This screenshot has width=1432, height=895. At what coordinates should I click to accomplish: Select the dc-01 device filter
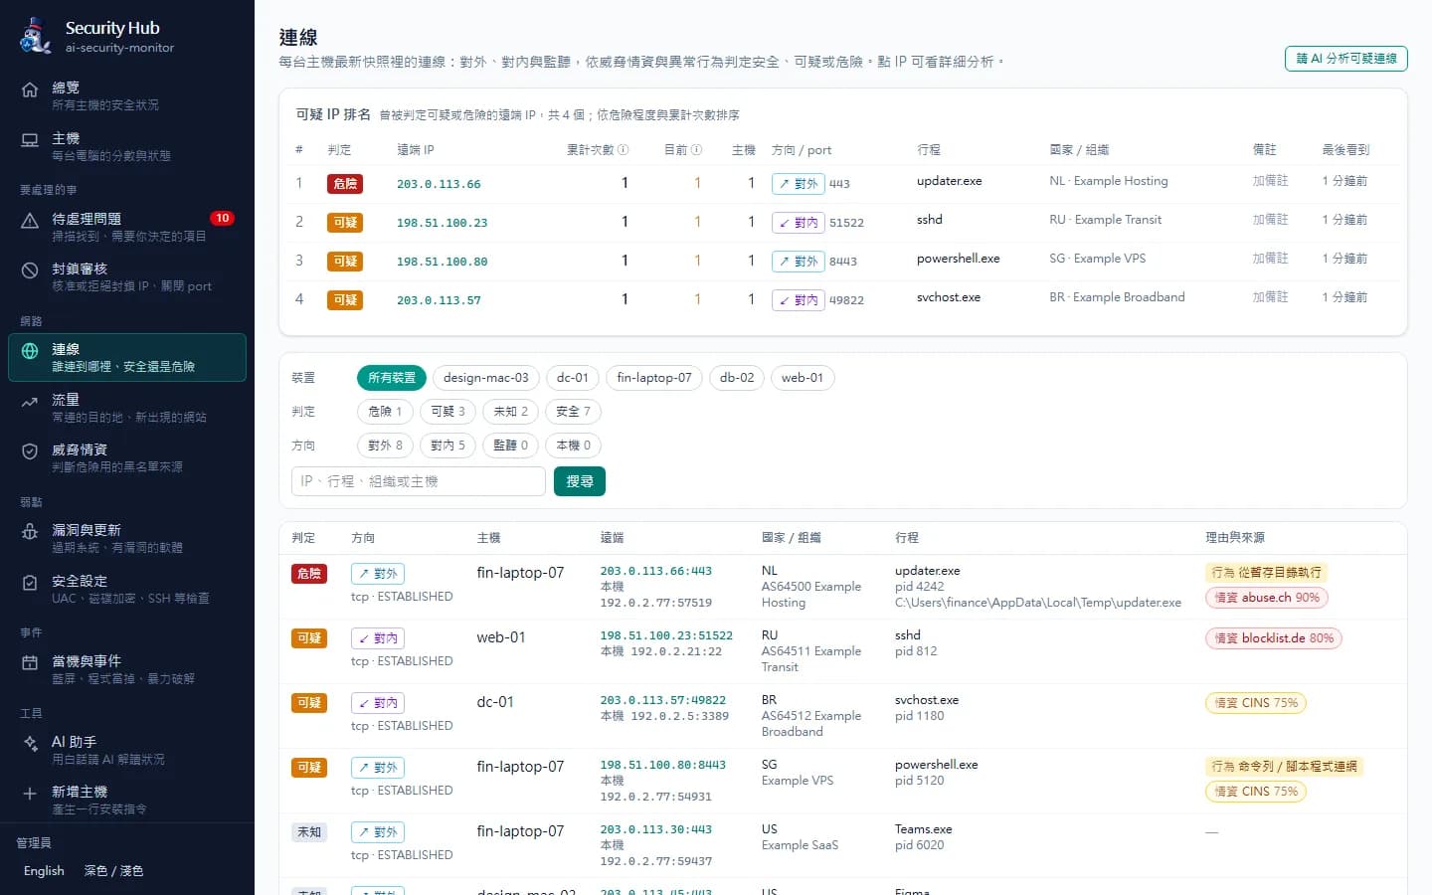(573, 378)
